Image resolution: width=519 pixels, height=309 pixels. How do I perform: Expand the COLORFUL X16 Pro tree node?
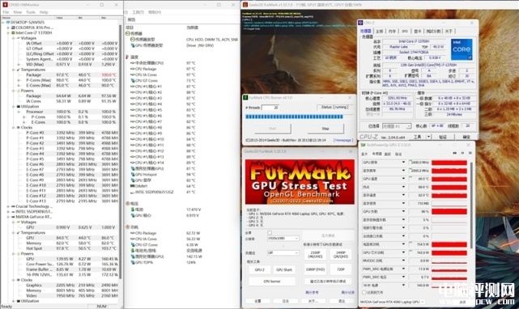(x=8, y=28)
